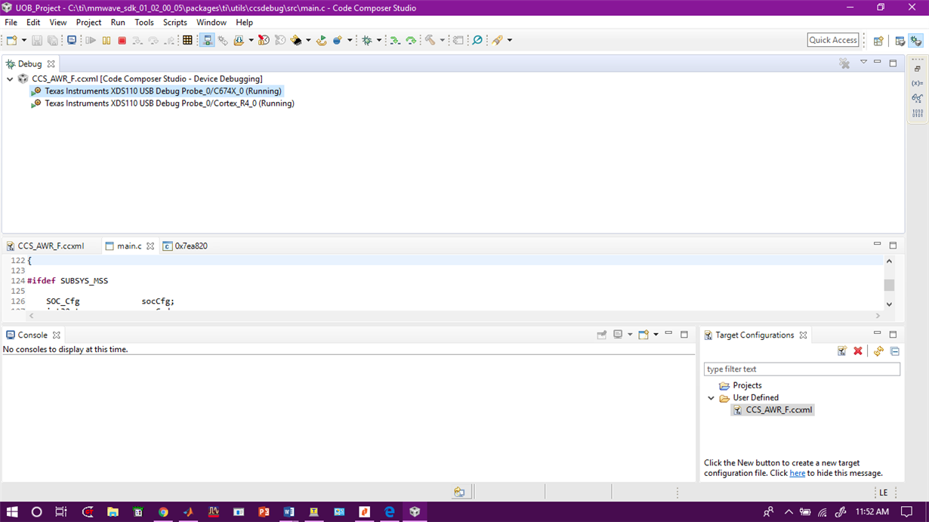Open the File menu
This screenshot has height=522, width=929.
[11, 23]
